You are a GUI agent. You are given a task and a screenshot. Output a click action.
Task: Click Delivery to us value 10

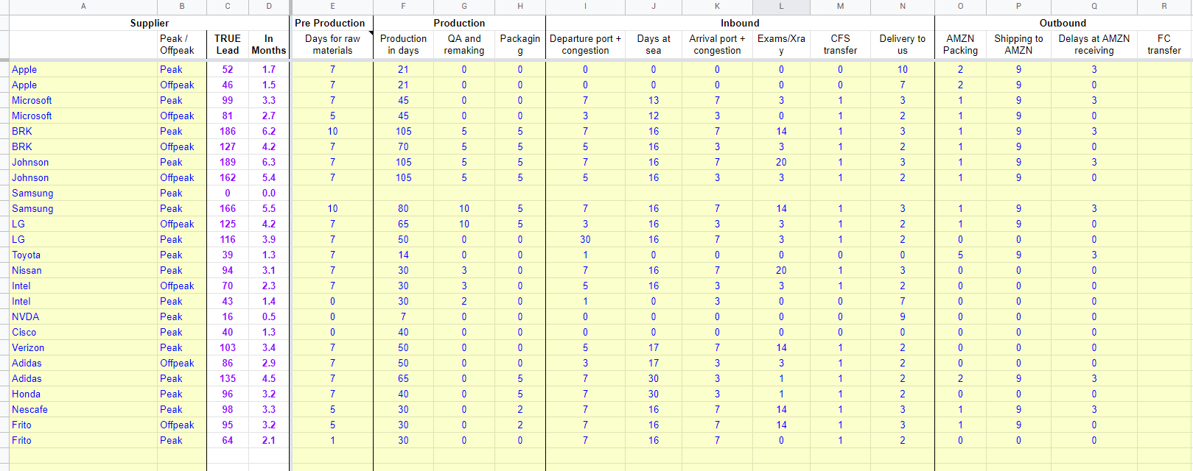903,69
